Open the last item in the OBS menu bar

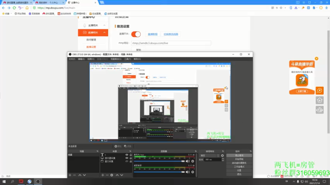click(x=137, y=59)
